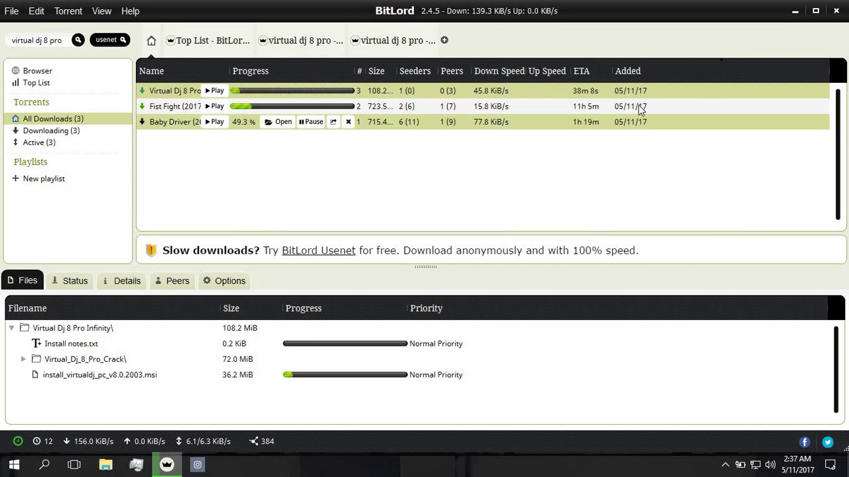Select install_virtualdj_pc_v8.0.2003.msi file
The width and height of the screenshot is (849, 477).
(x=99, y=374)
